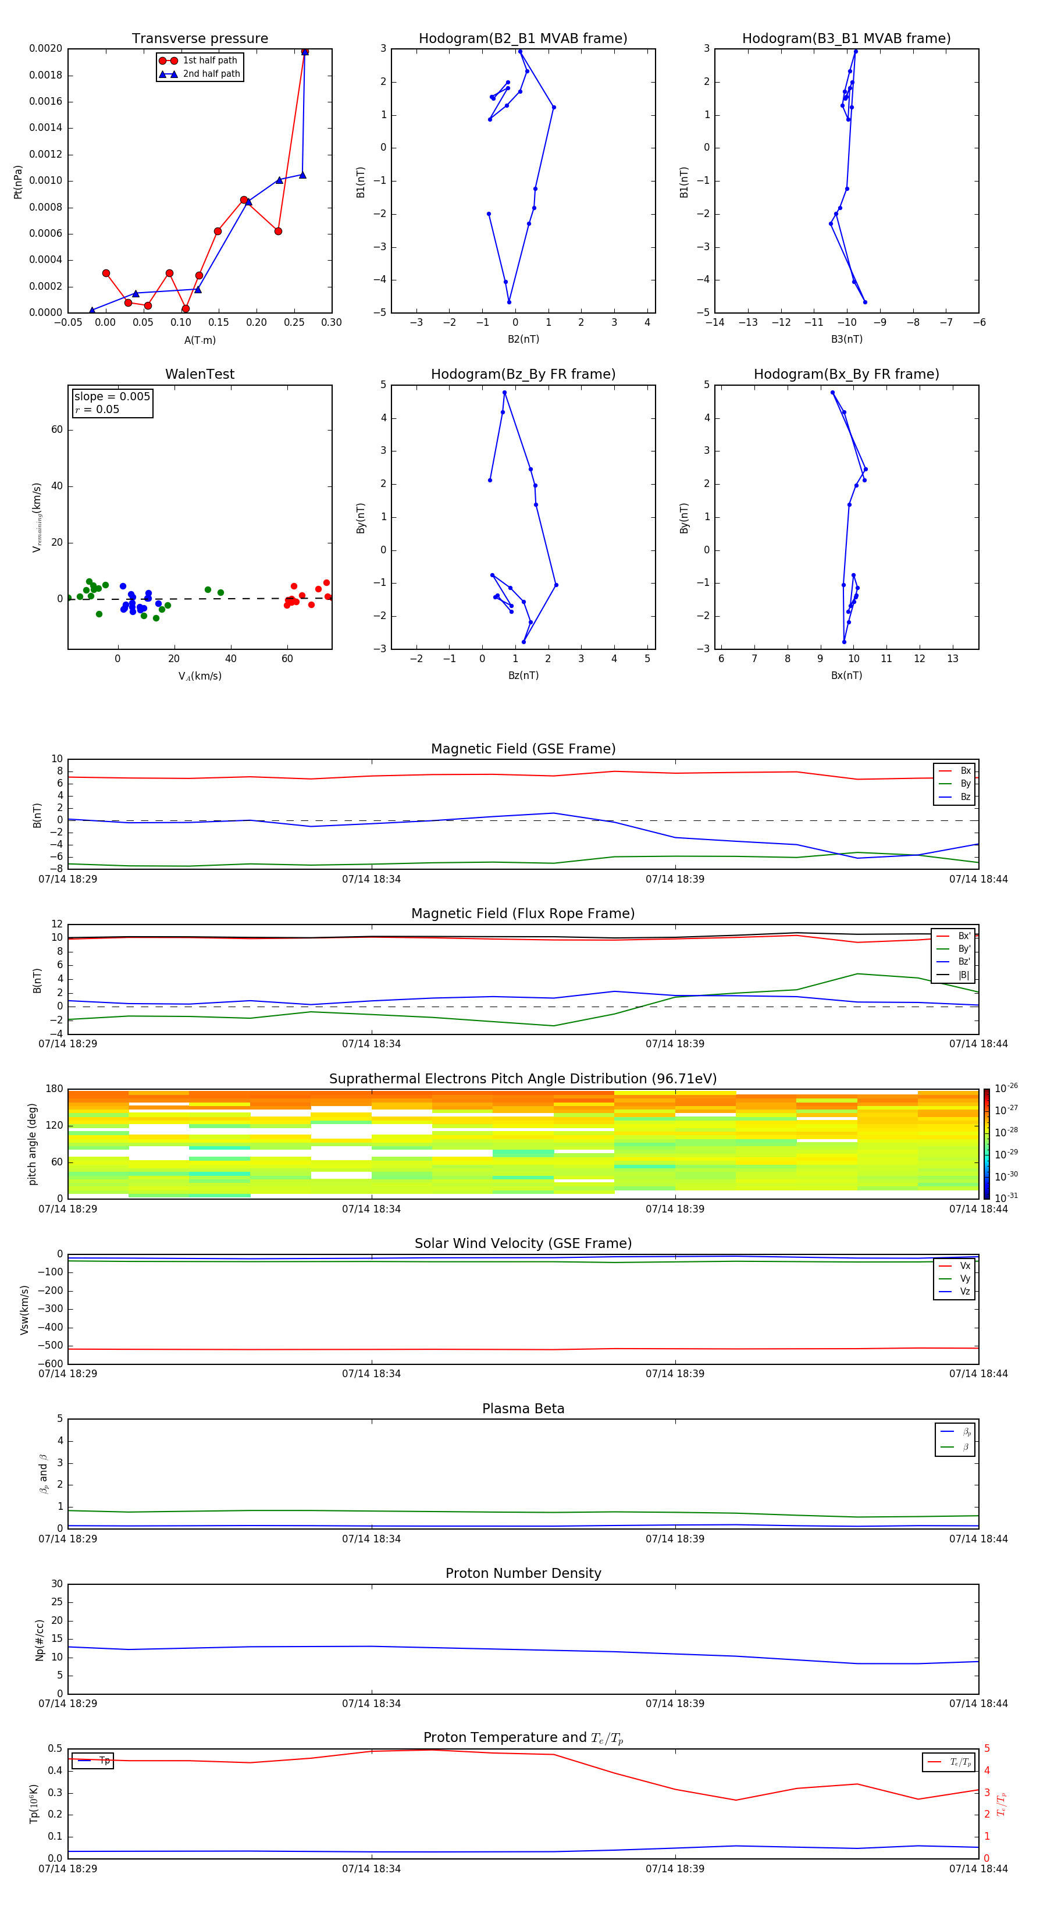Viewport: 1047px width, 1920px height.
Task: Click the 'WalenTest' plot title
Action: [200, 374]
